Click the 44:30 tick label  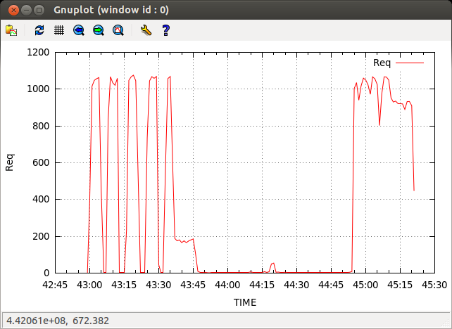[x=296, y=285]
